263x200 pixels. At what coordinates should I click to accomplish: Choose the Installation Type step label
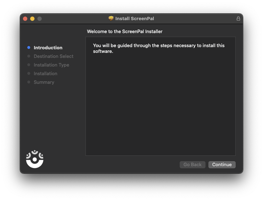pos(51,65)
